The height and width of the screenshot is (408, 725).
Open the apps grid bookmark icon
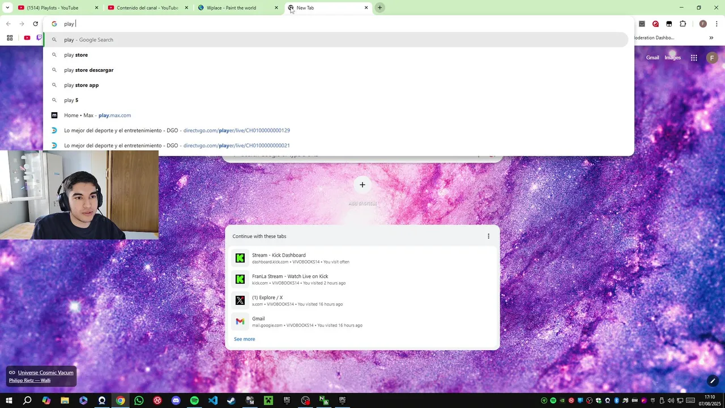pyautogui.click(x=10, y=38)
